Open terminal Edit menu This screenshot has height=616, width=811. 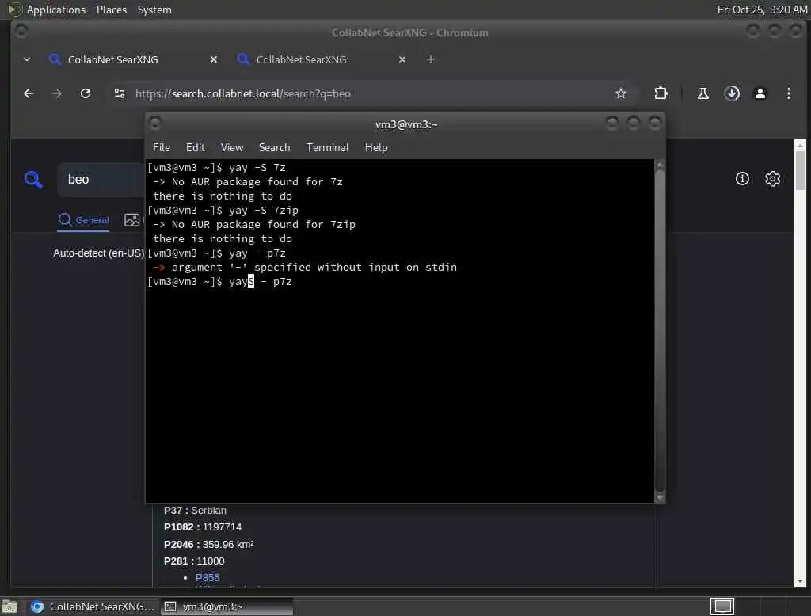[195, 147]
